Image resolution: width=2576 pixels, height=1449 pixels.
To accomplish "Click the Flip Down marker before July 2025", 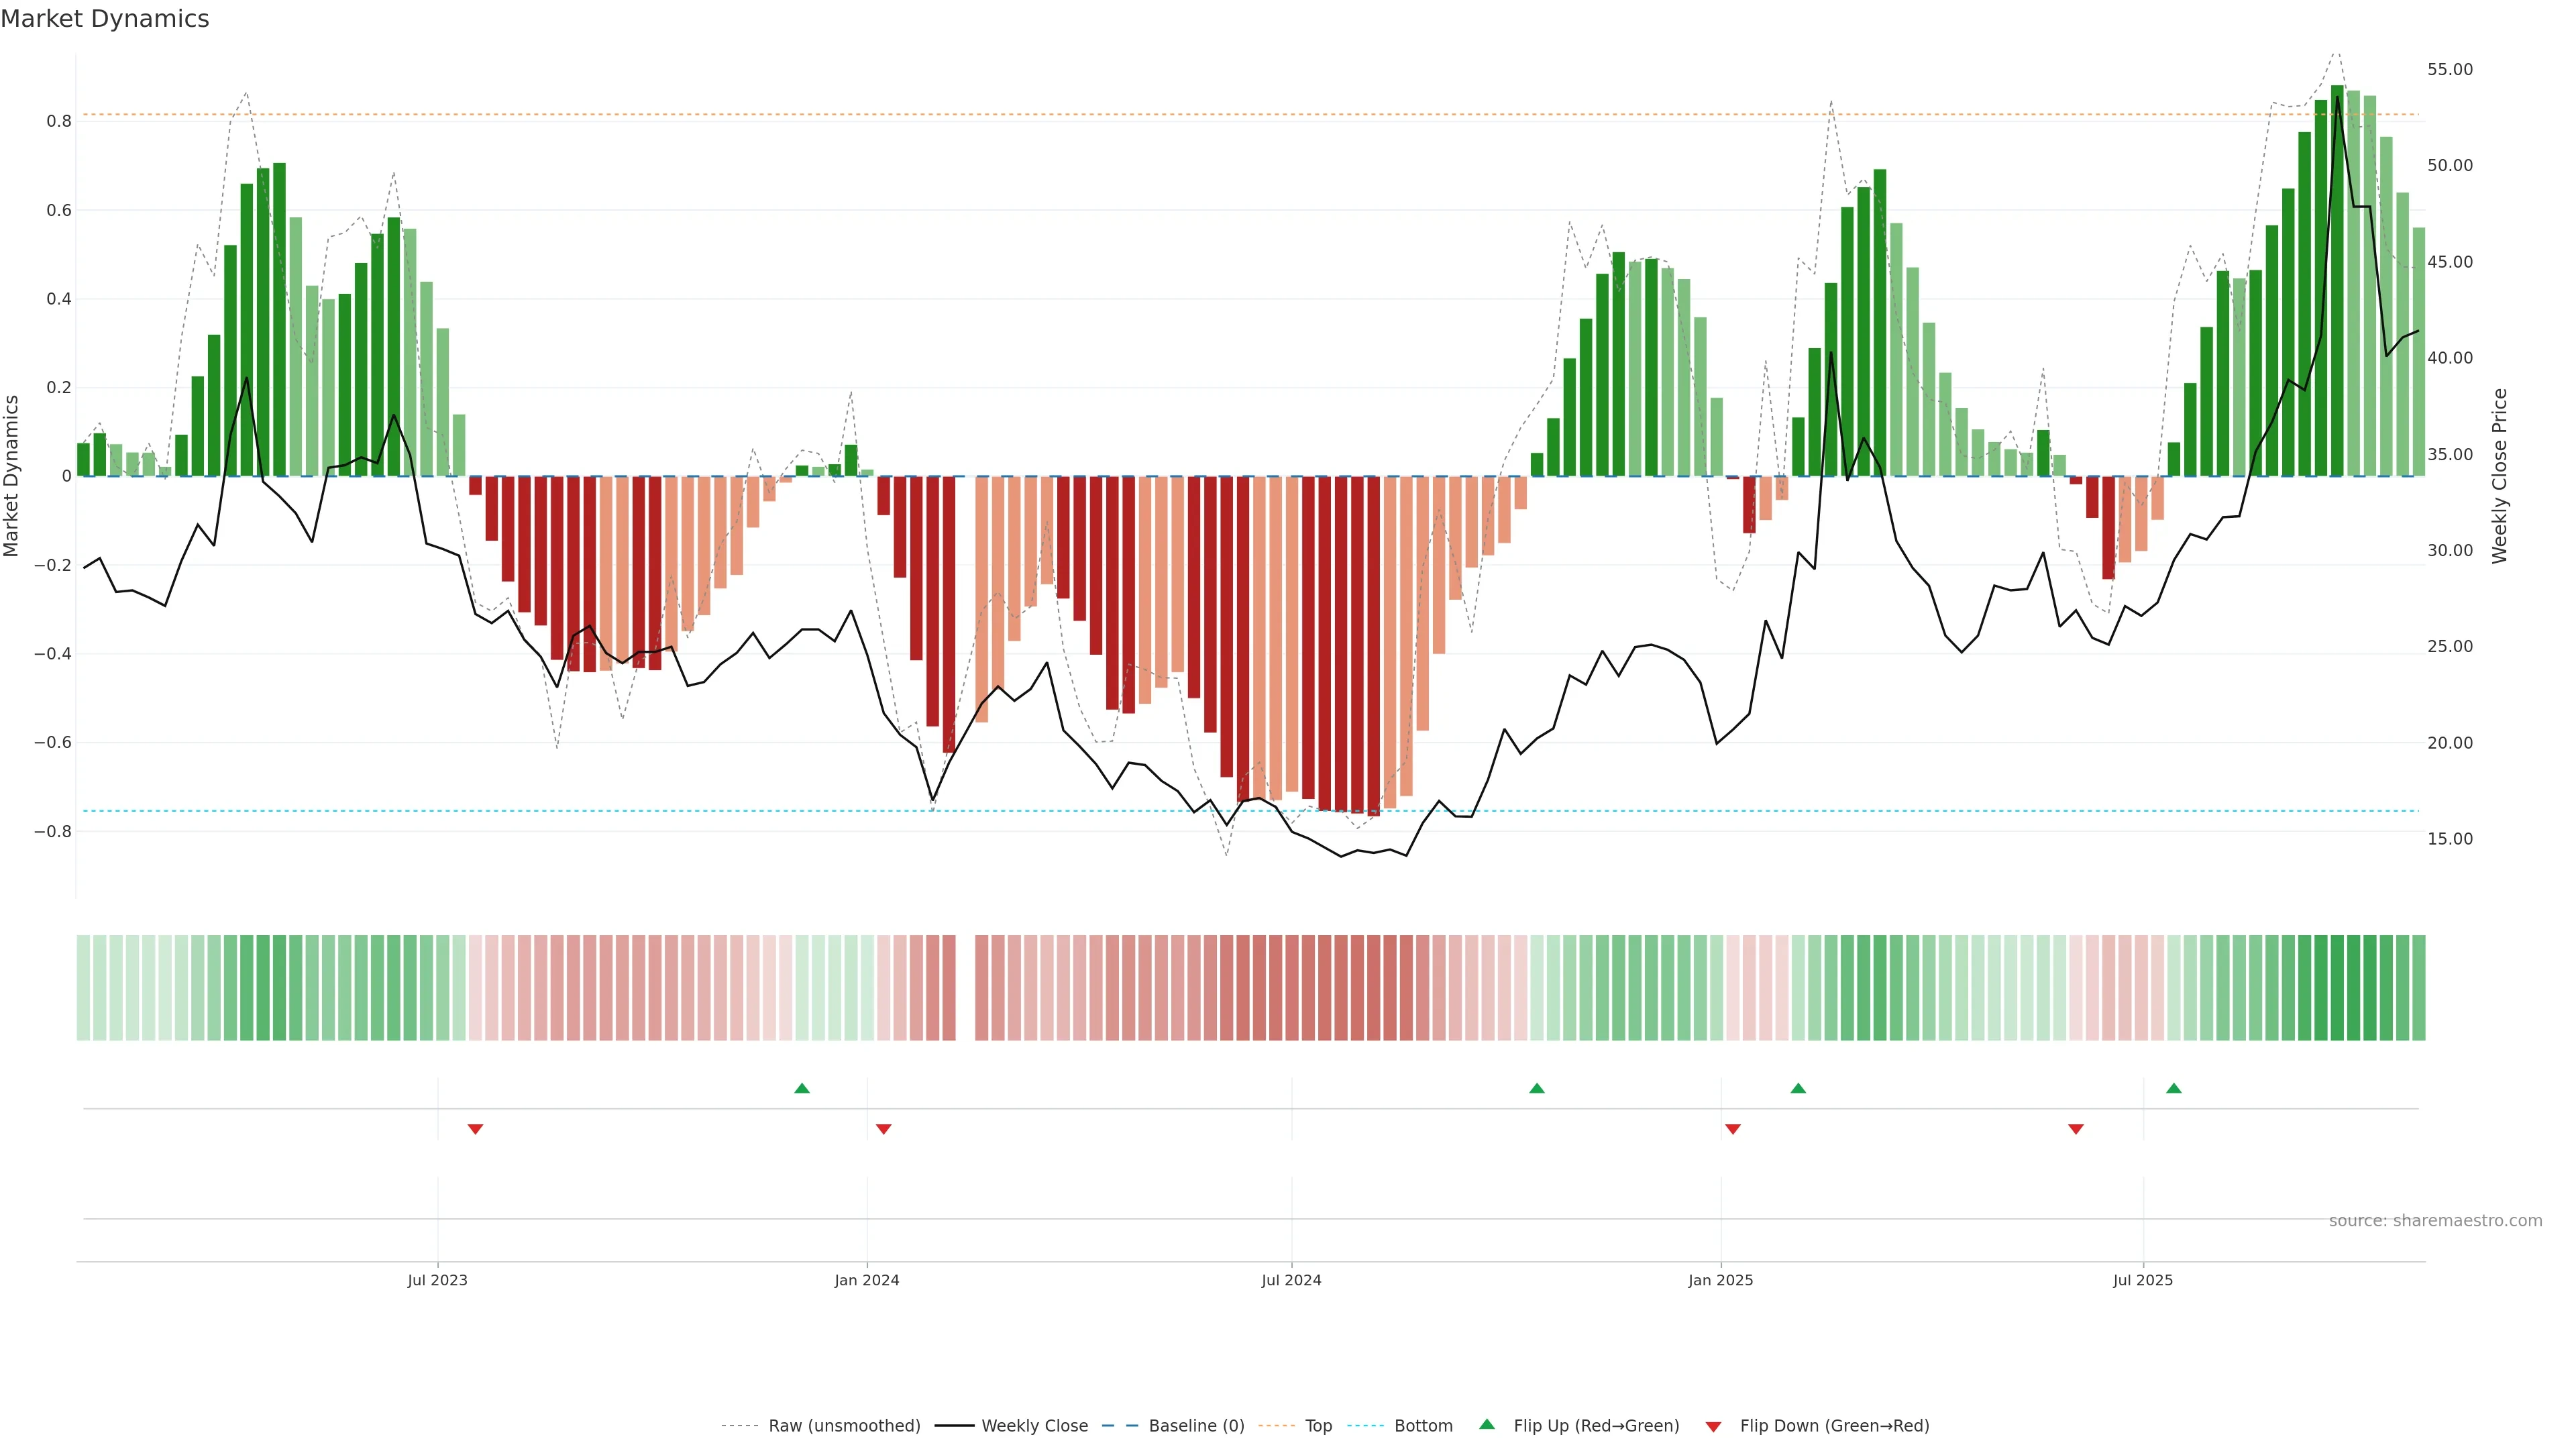I will click(x=2075, y=1129).
